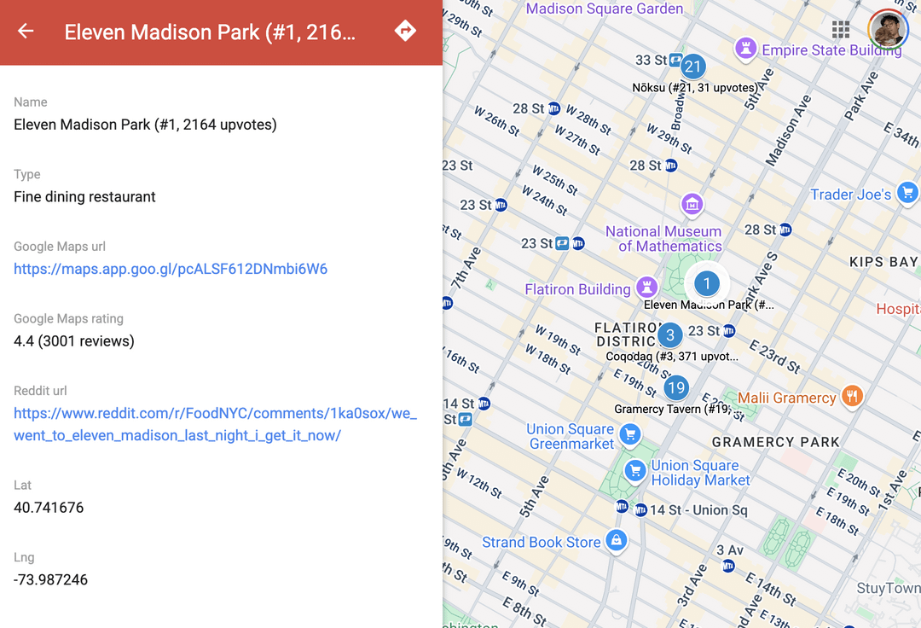Click the name value Eleven Madison Park (#1, 2164 upvotes)

145,125
